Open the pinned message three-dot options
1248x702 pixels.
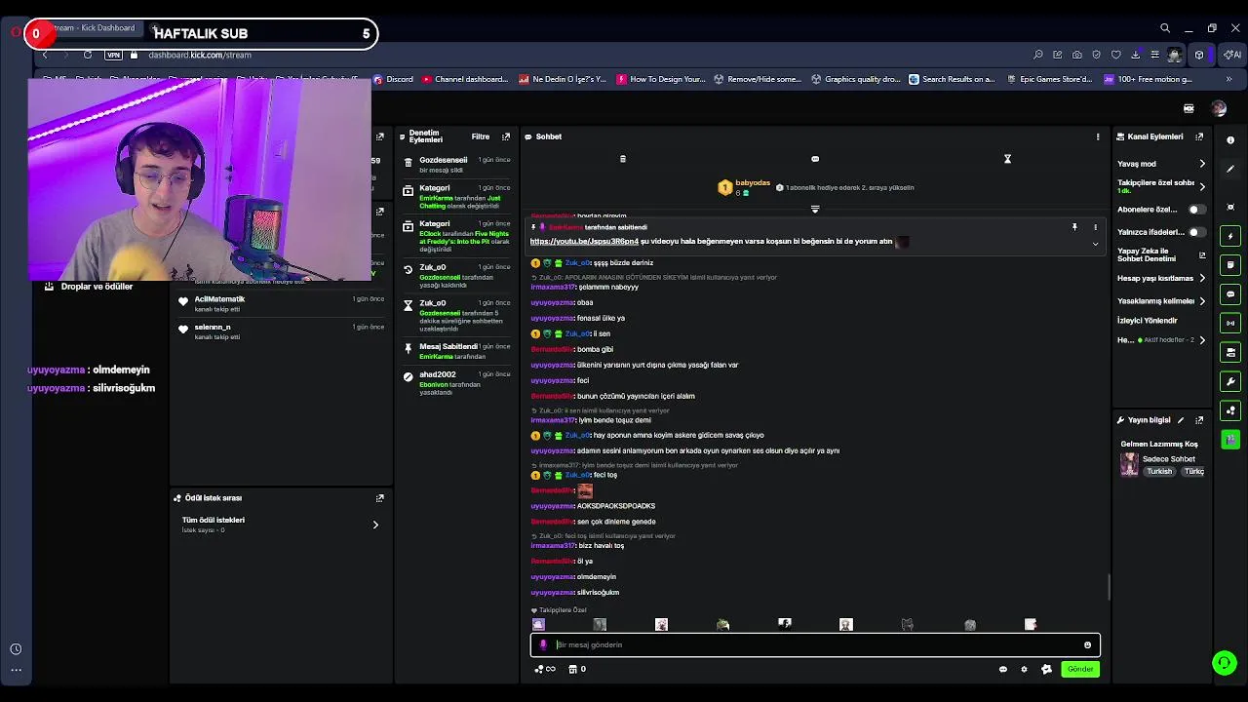click(1095, 227)
